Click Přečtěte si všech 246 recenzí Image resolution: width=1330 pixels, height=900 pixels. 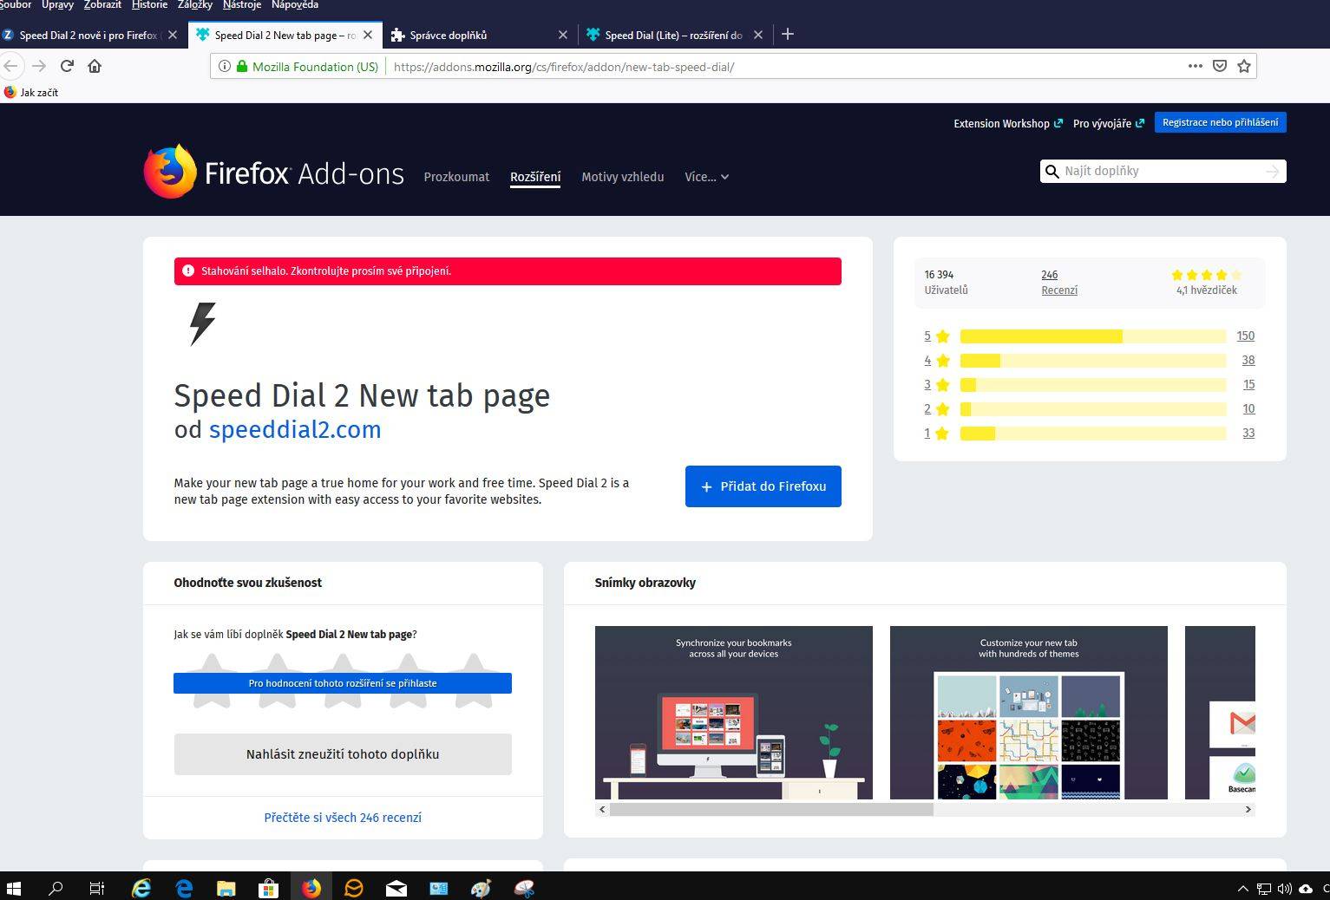343,818
